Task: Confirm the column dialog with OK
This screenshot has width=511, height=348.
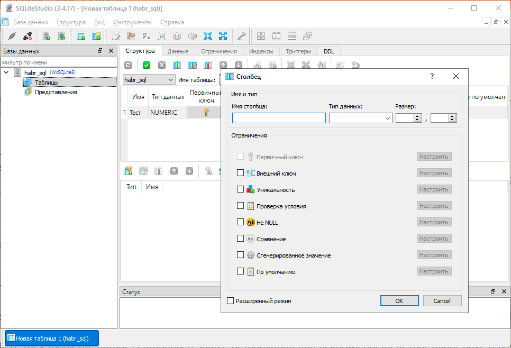Action: pyautogui.click(x=399, y=301)
